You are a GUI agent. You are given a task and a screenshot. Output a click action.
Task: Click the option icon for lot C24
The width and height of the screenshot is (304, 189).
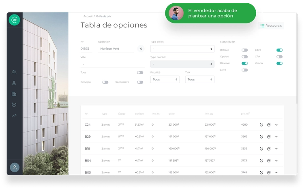[261, 125]
